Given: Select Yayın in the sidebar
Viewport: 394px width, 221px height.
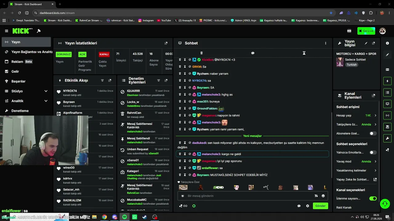Looking at the screenshot, I should [26, 42].
